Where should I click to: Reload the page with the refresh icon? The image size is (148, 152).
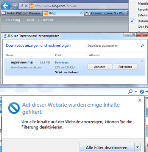(x=22, y=6)
